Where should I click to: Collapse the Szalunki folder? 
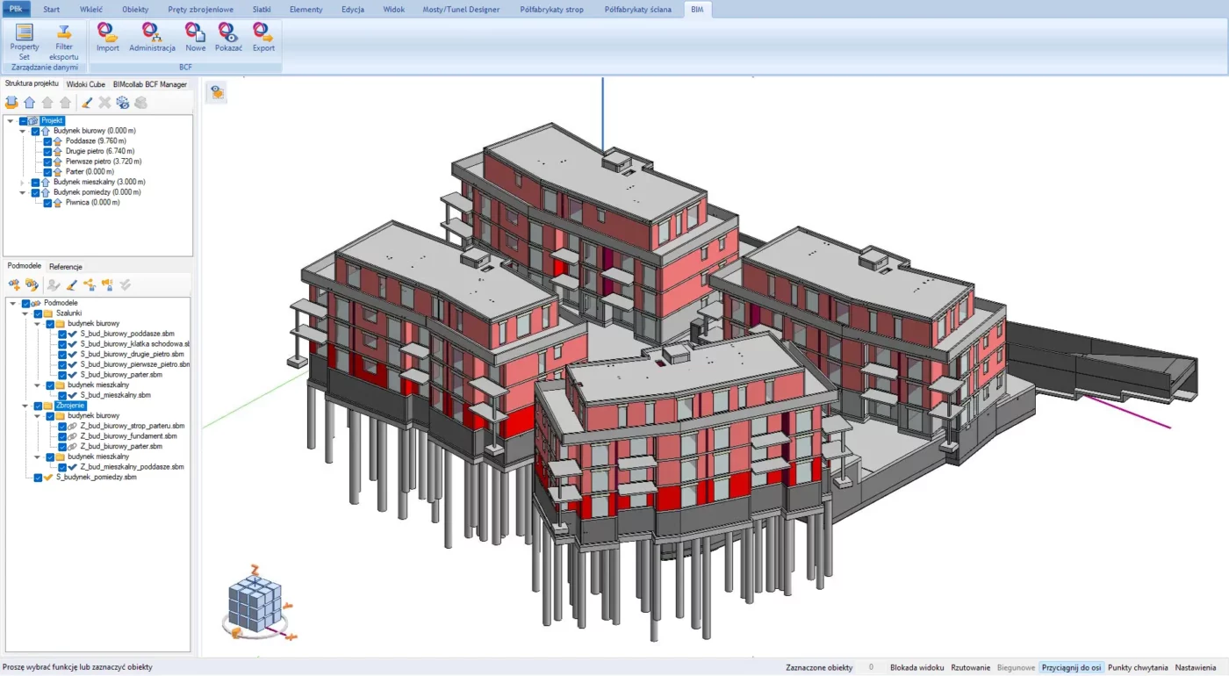[25, 313]
